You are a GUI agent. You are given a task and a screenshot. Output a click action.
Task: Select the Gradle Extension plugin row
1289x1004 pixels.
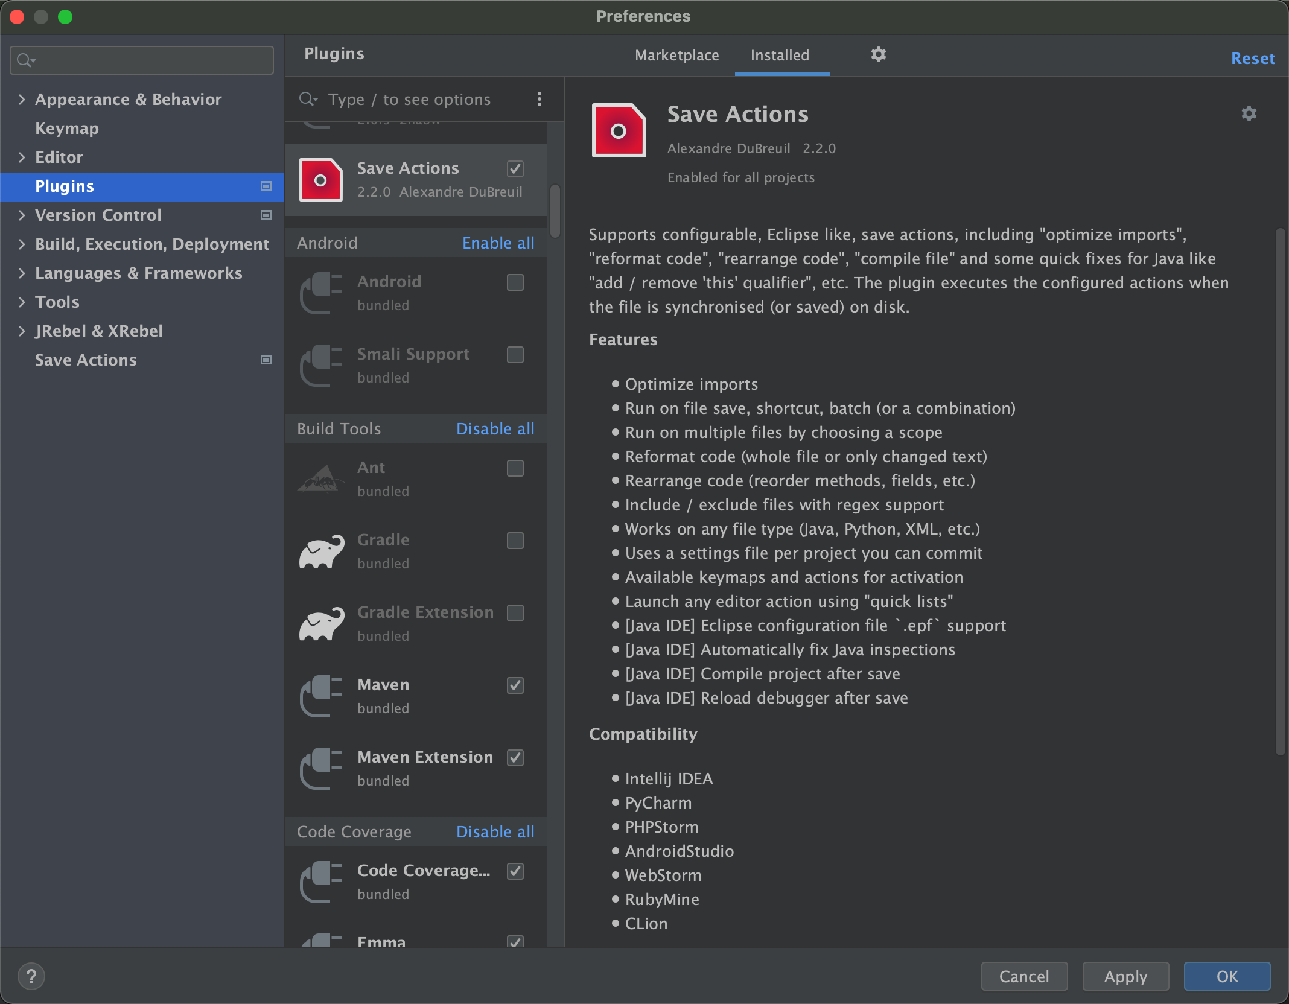416,624
